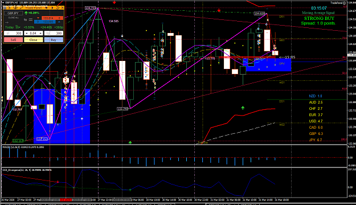Screen dimensions: 356x205
Task: Click the red down arrow at chart top
Action: [x=114, y=2]
